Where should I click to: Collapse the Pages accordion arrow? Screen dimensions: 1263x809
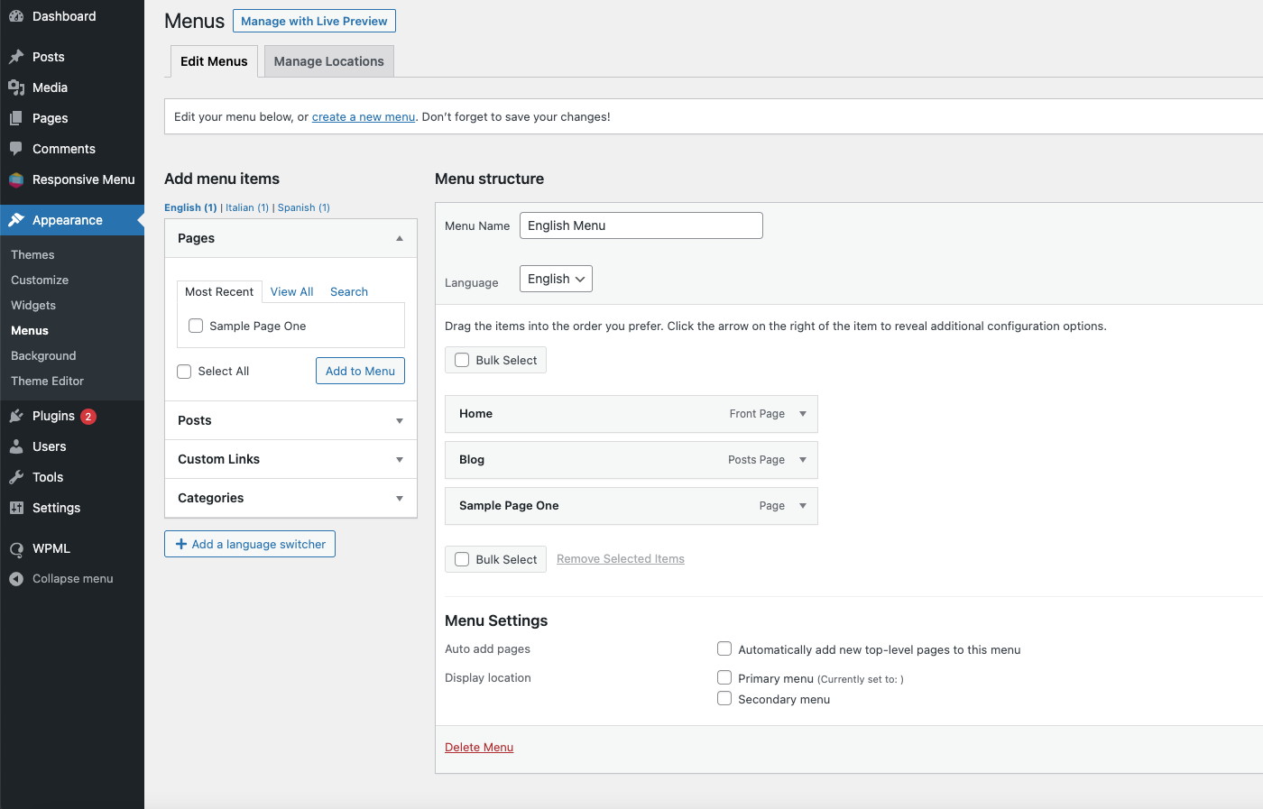[400, 238]
